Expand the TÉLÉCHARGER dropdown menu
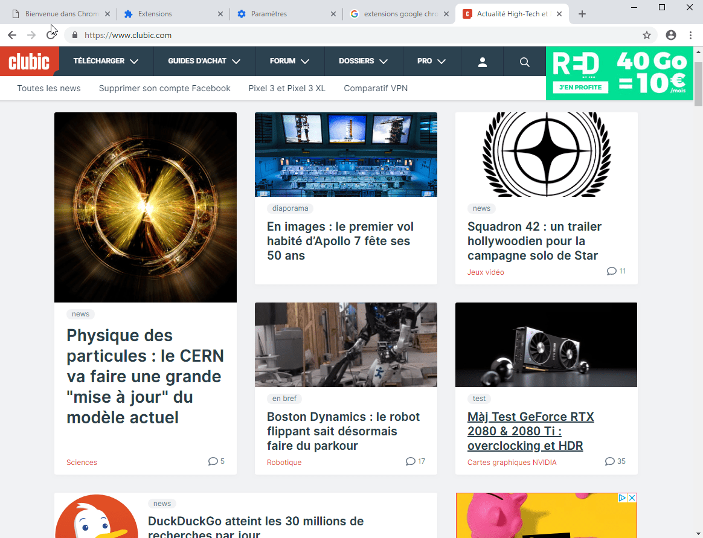The image size is (703, 538). pos(106,61)
